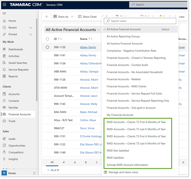
Task: Click the Search views input field
Action: coord(141,21)
